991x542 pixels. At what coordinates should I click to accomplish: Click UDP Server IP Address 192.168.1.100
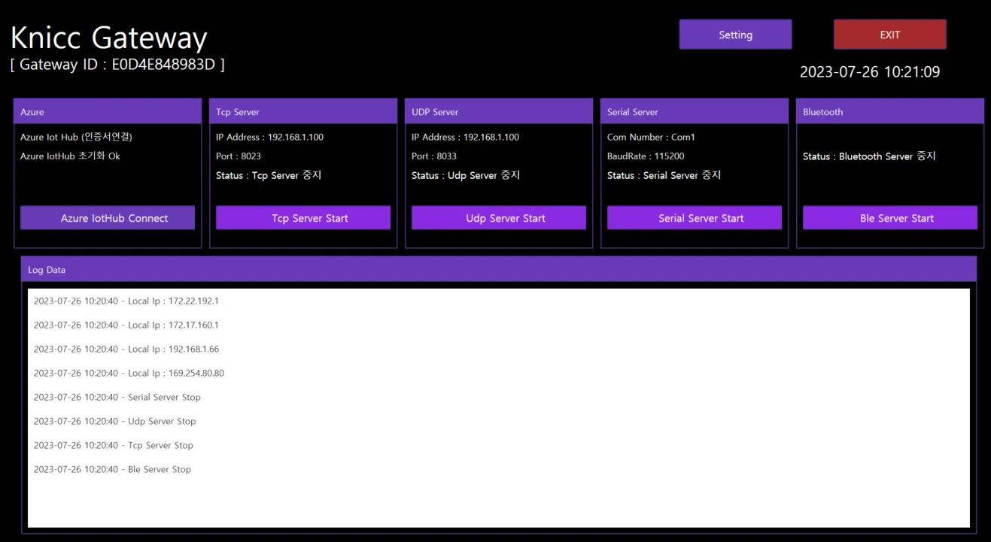465,137
